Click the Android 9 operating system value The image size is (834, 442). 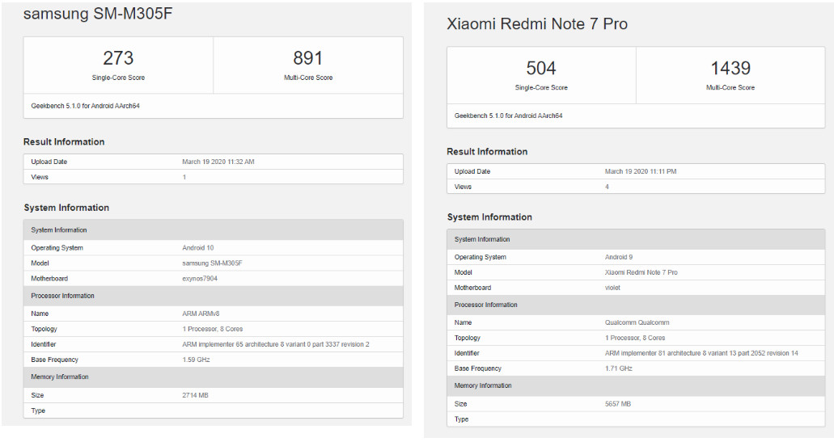(620, 257)
